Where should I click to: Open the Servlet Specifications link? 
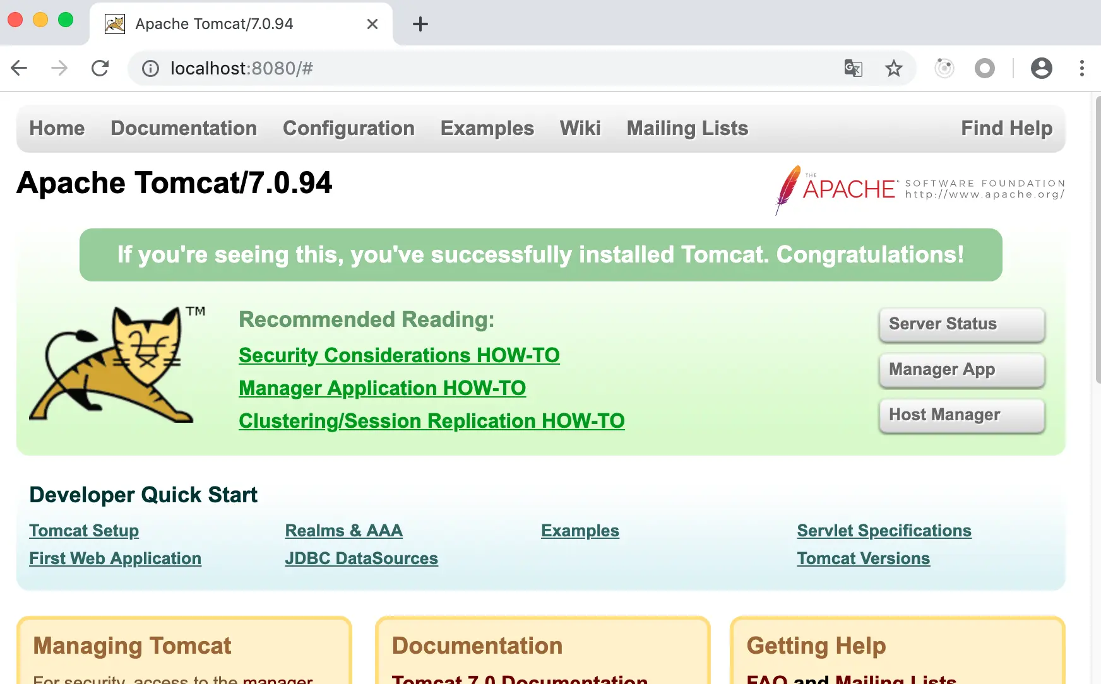(x=884, y=531)
